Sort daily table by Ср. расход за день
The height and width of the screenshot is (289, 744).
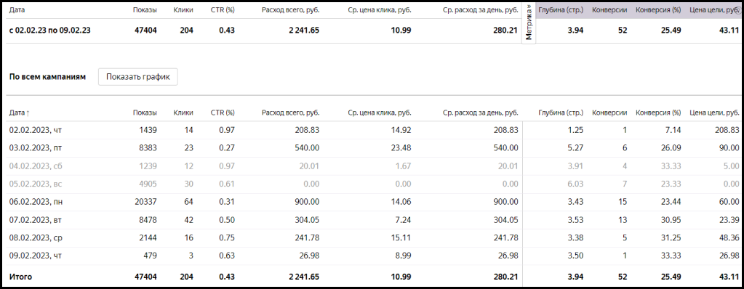pos(480,113)
